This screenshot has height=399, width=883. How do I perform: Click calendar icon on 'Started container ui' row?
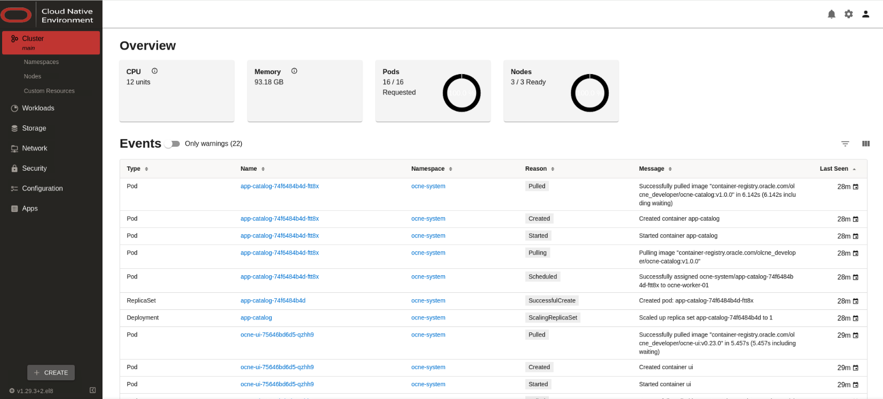[x=856, y=385]
